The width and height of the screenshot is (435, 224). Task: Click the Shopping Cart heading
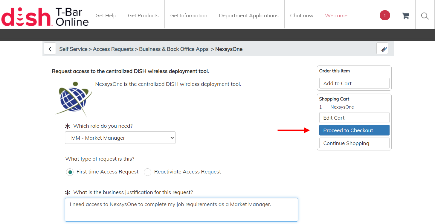pyautogui.click(x=334, y=99)
